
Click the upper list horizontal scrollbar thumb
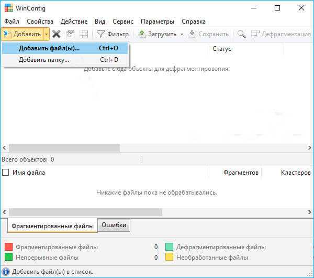pos(64,148)
